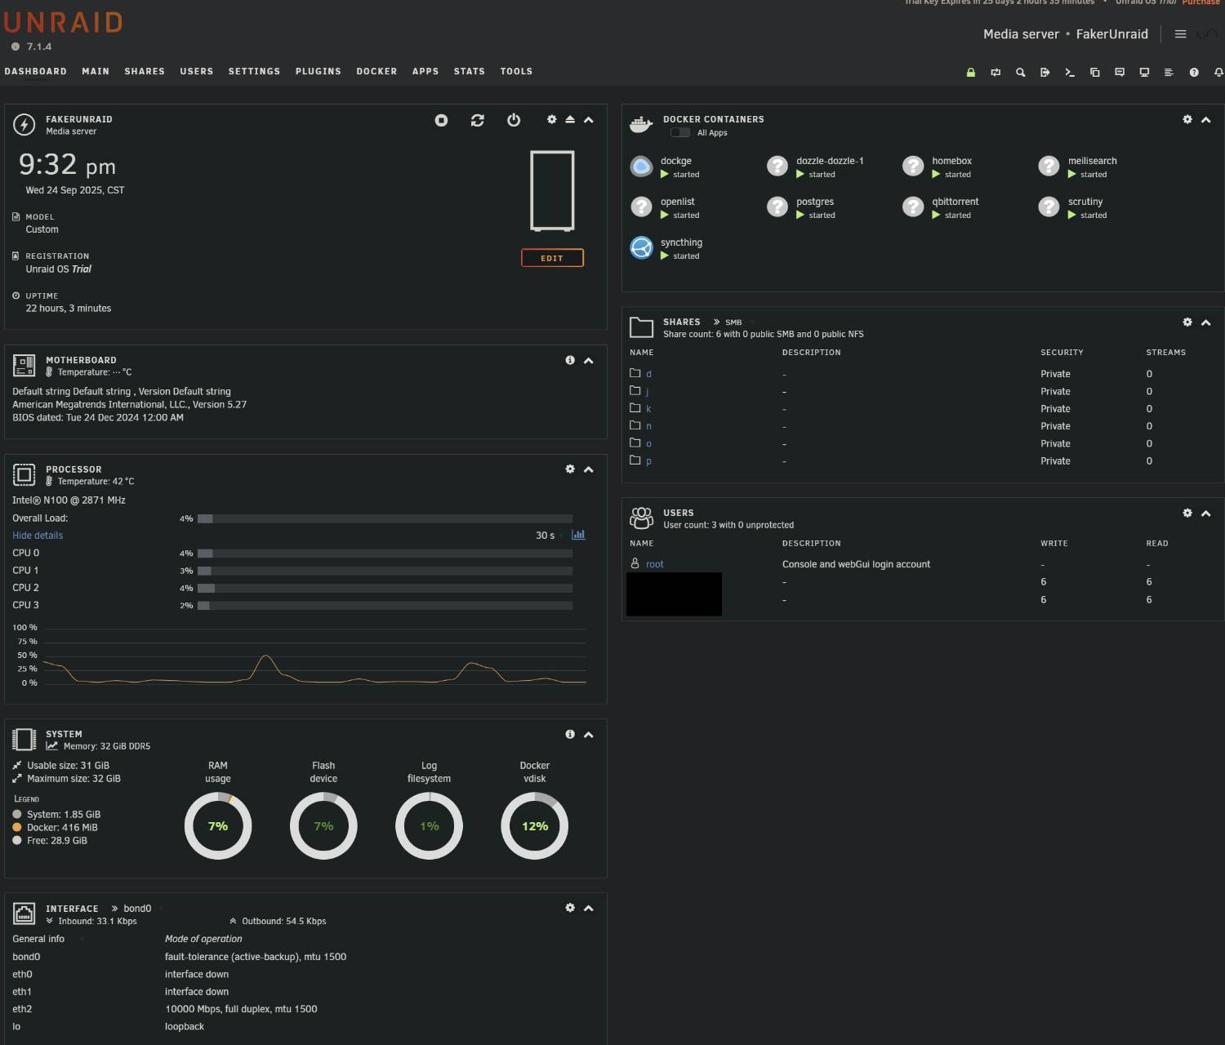This screenshot has height=1045, width=1225.
Task: Collapse the FakerUnraid panel
Action: pos(588,120)
